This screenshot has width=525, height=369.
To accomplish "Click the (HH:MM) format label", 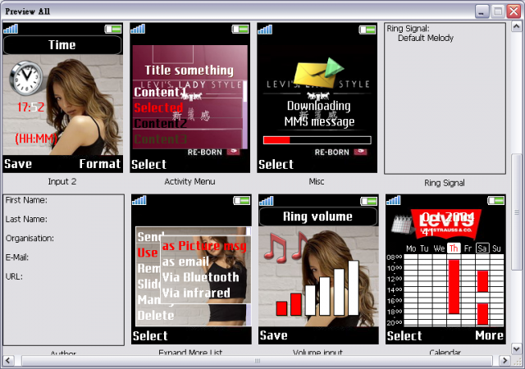I will click(x=36, y=139).
